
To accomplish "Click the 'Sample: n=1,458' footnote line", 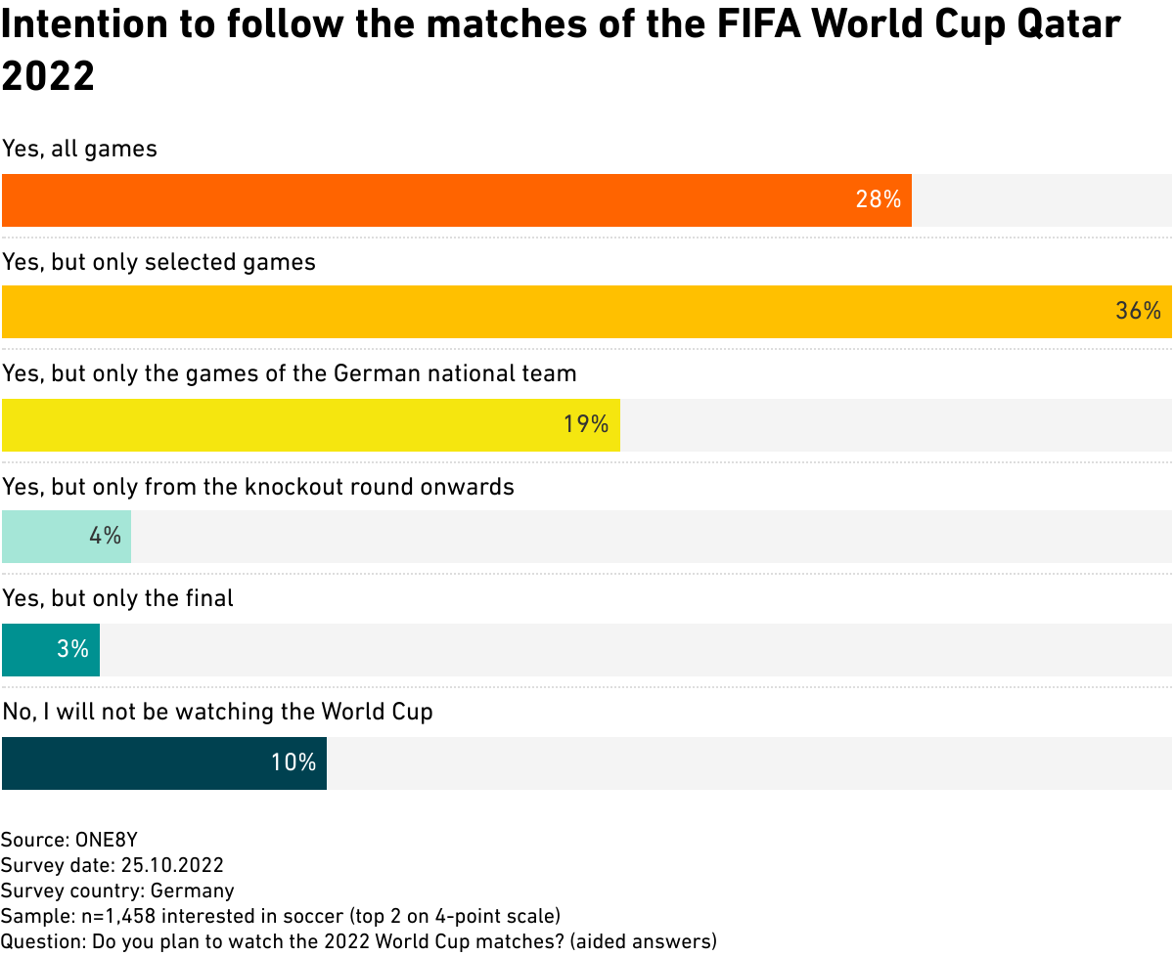I will click(x=280, y=916).
